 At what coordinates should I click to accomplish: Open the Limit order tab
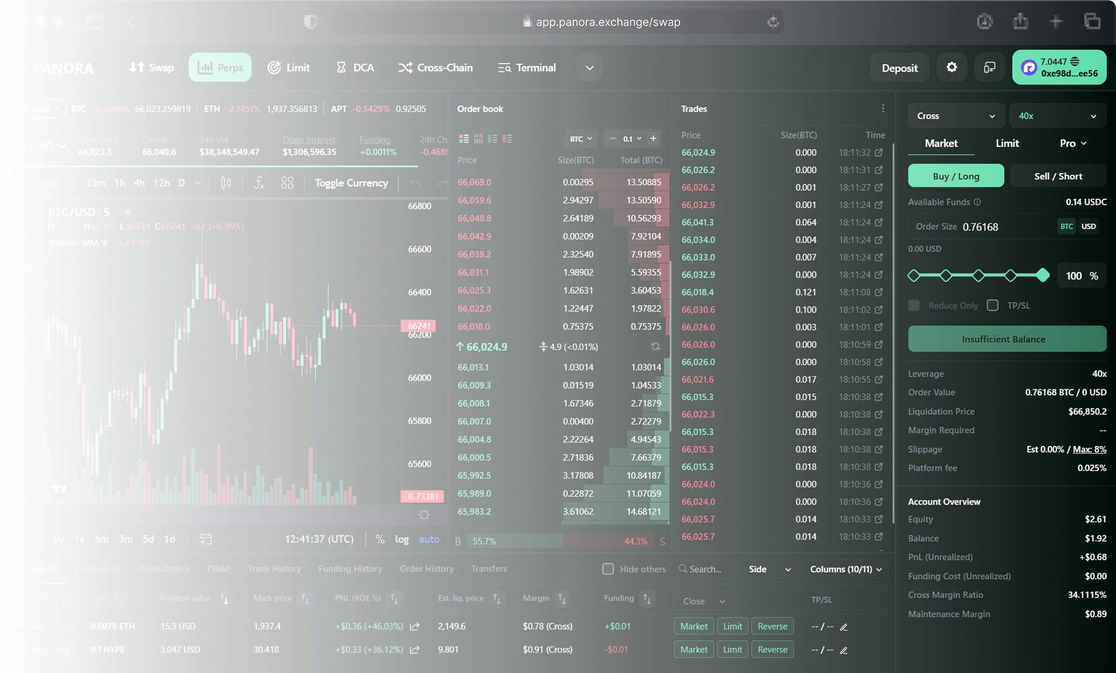coord(1006,143)
